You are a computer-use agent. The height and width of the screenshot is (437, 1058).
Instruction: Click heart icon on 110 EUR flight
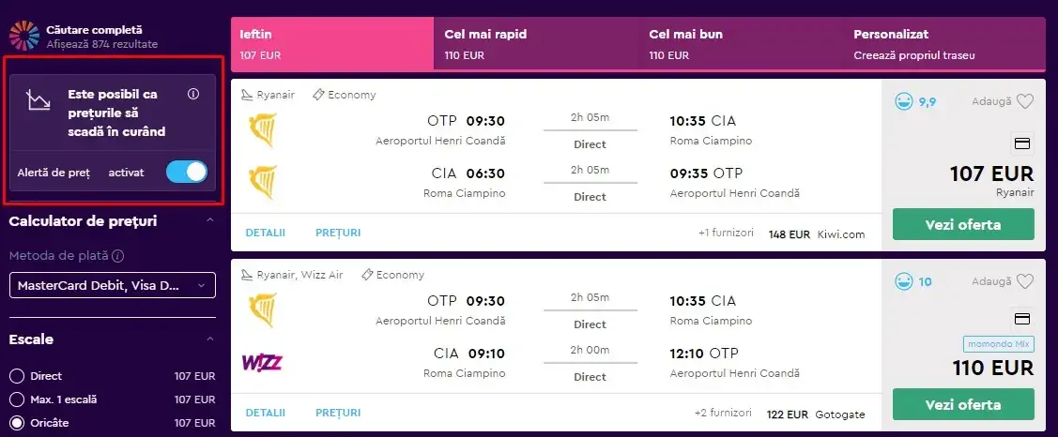tap(1025, 282)
